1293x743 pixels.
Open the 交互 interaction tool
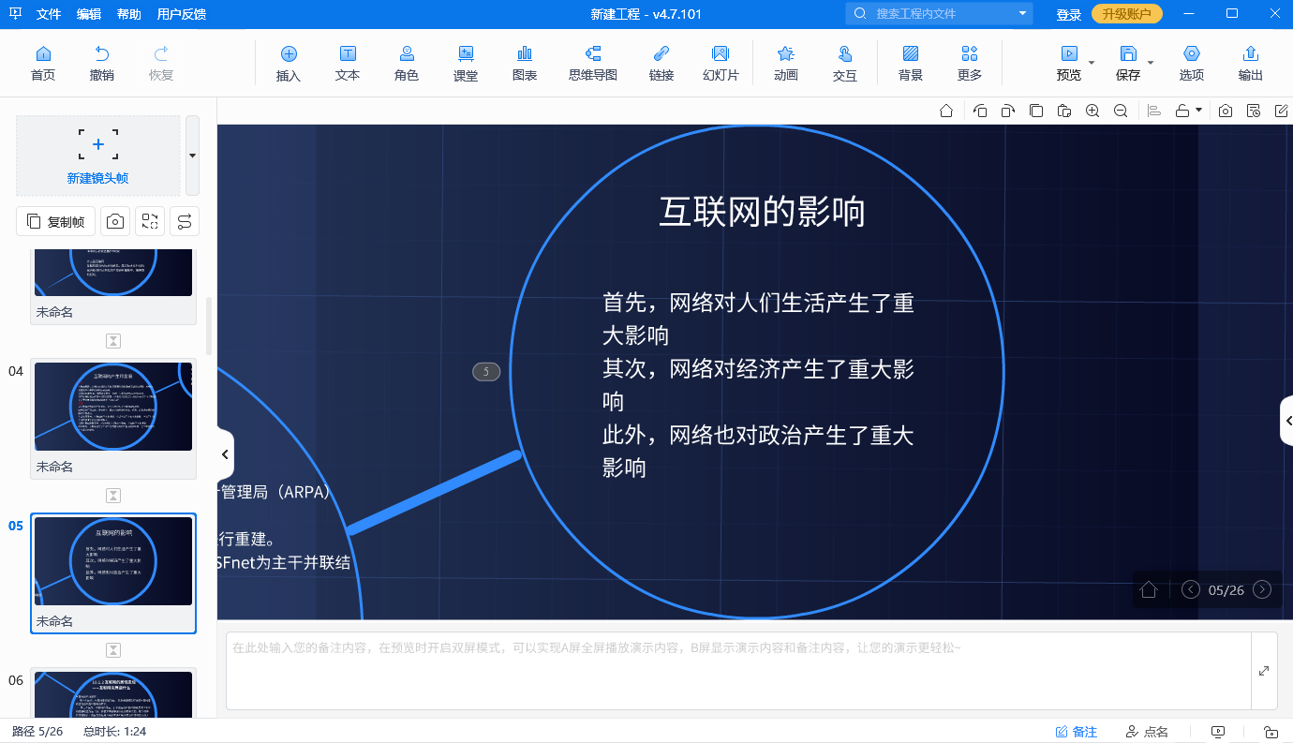845,64
